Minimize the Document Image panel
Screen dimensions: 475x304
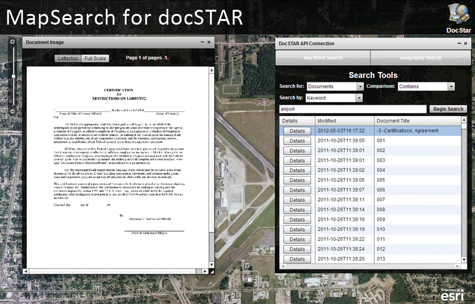[202, 42]
